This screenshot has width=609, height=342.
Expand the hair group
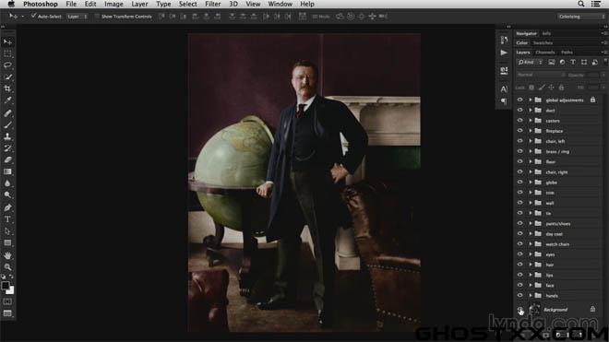[x=531, y=265]
